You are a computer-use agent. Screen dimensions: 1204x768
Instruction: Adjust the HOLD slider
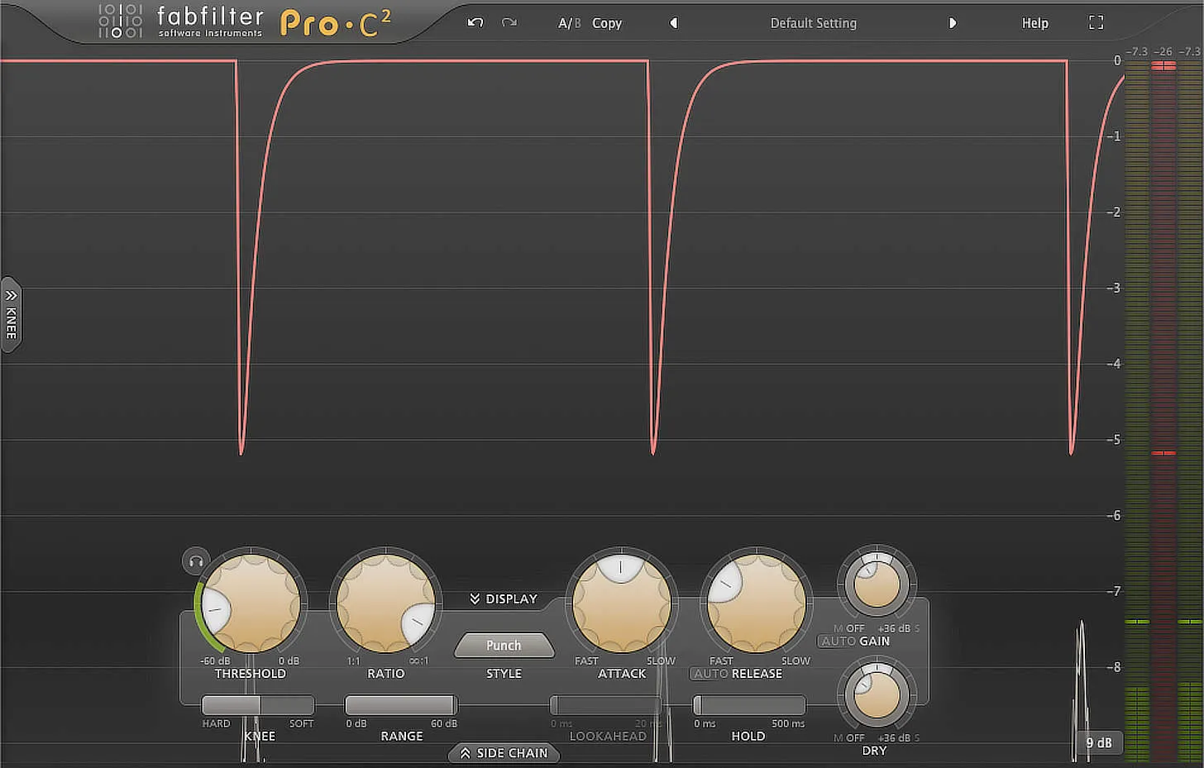[748, 705]
